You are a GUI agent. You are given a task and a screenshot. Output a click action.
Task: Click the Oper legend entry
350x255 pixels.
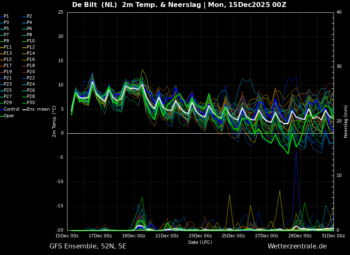click(9, 116)
